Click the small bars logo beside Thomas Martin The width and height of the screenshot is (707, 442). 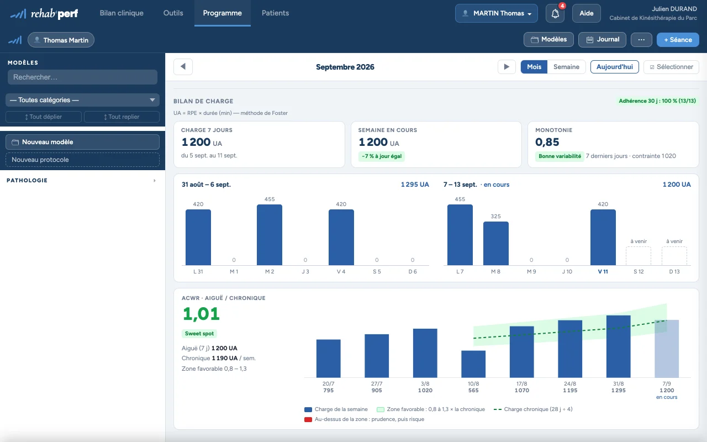point(15,40)
